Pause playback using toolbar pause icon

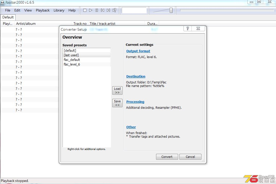[97, 10]
